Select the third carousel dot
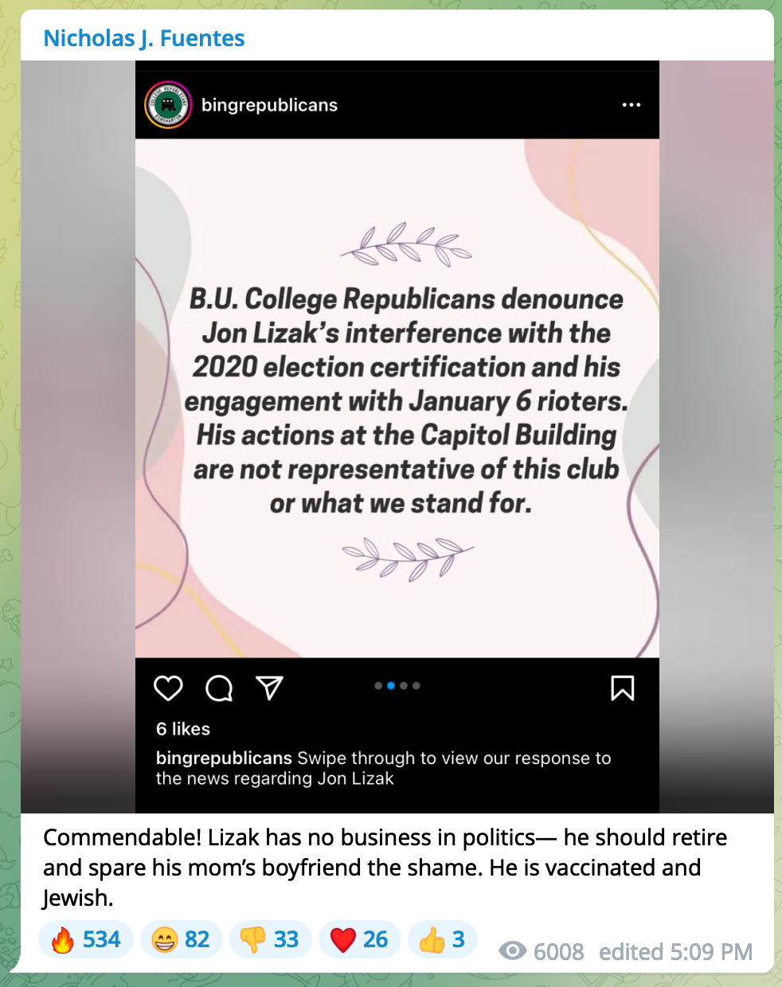This screenshot has width=782, height=987. point(404,685)
